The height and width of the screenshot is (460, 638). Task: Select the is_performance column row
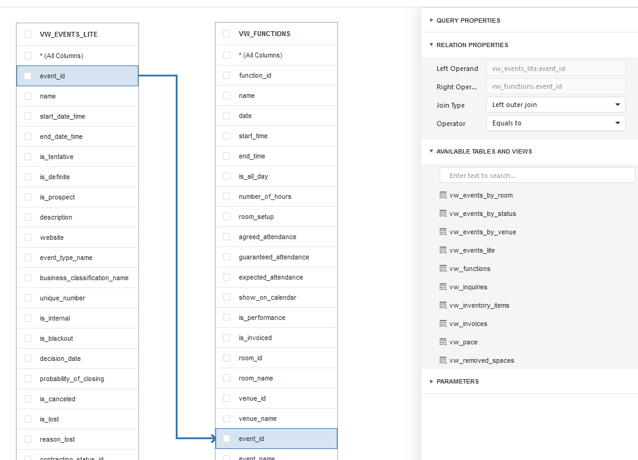click(276, 317)
